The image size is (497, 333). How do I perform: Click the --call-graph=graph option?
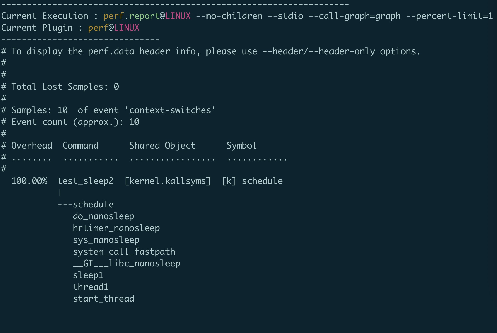point(355,16)
